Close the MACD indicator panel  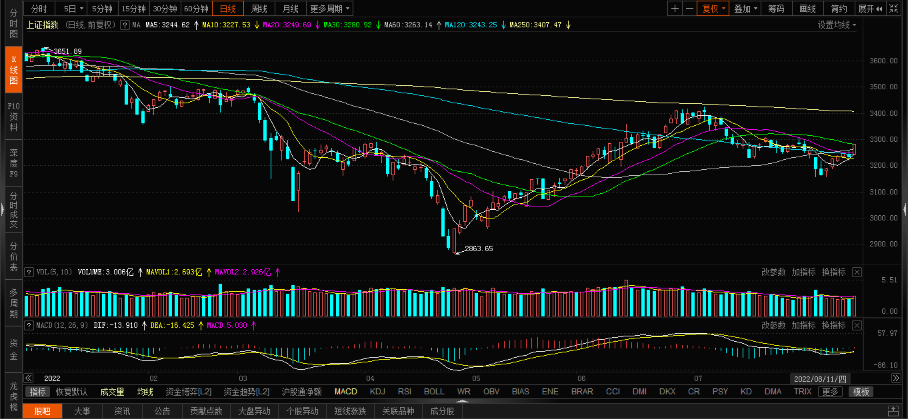[857, 325]
